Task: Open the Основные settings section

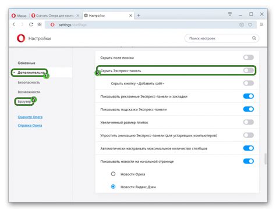Action: 27,63
